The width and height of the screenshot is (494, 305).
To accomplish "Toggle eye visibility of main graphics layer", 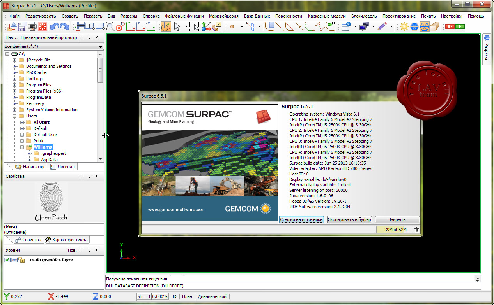I will [x=14, y=260].
